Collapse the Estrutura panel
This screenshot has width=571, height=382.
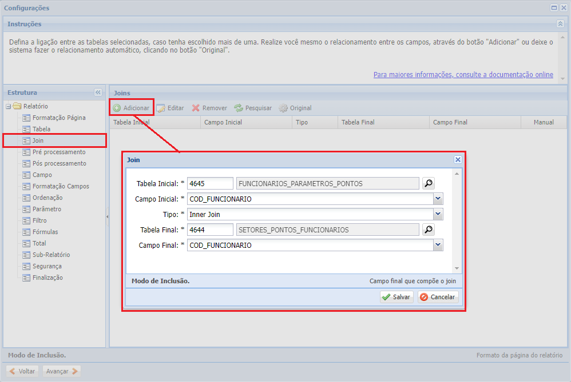98,93
